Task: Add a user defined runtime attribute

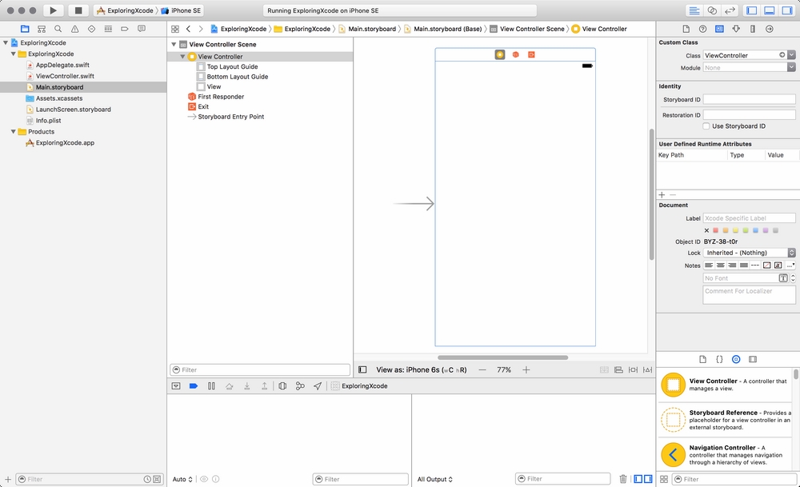Action: coord(662,195)
